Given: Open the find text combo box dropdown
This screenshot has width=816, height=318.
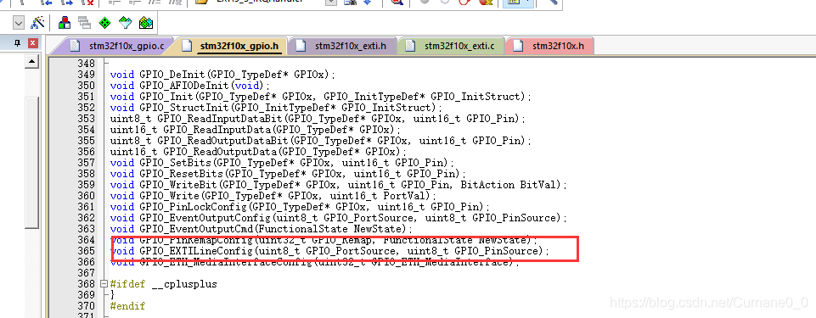Looking at the screenshot, I should 331,2.
